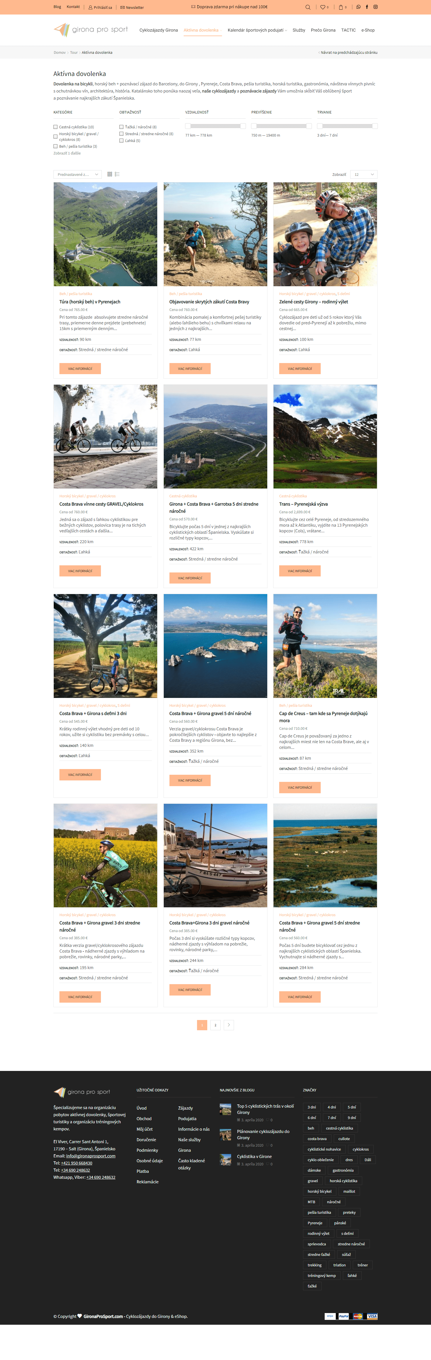Viewport: 431px width, 1360px height.
Task: Enable the Ľahká difficulty checkbox
Action: (121, 141)
